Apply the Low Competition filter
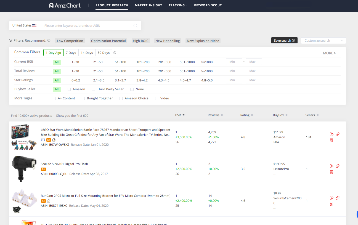 pos(70,41)
